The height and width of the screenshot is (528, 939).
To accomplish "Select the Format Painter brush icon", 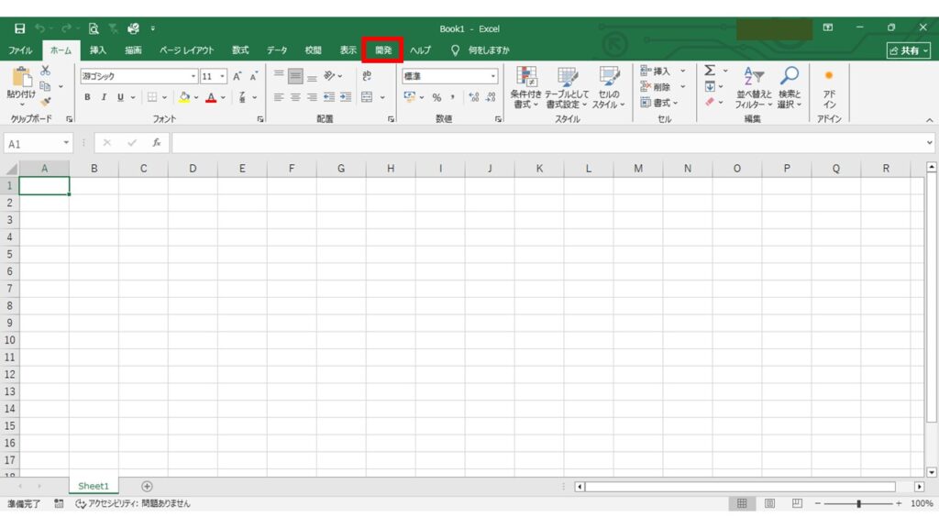I will coord(46,102).
